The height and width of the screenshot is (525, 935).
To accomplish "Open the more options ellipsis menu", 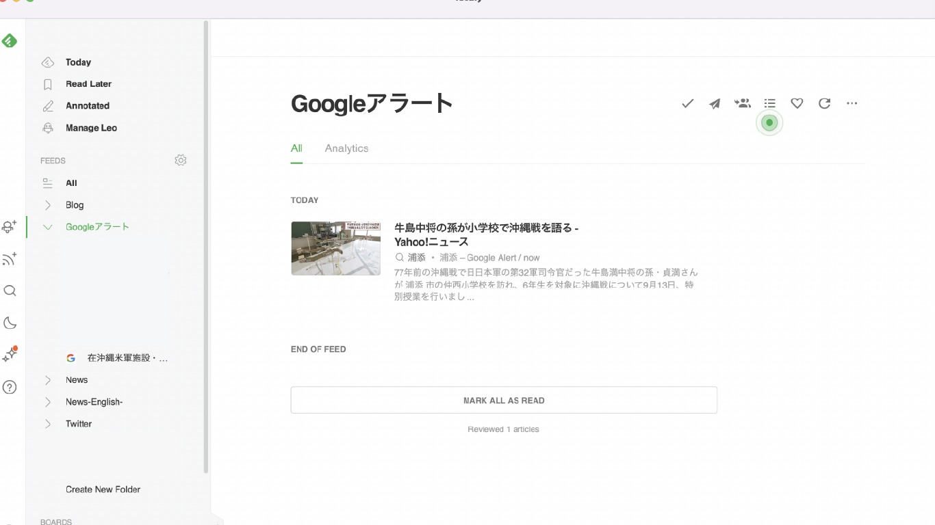I will pos(851,103).
